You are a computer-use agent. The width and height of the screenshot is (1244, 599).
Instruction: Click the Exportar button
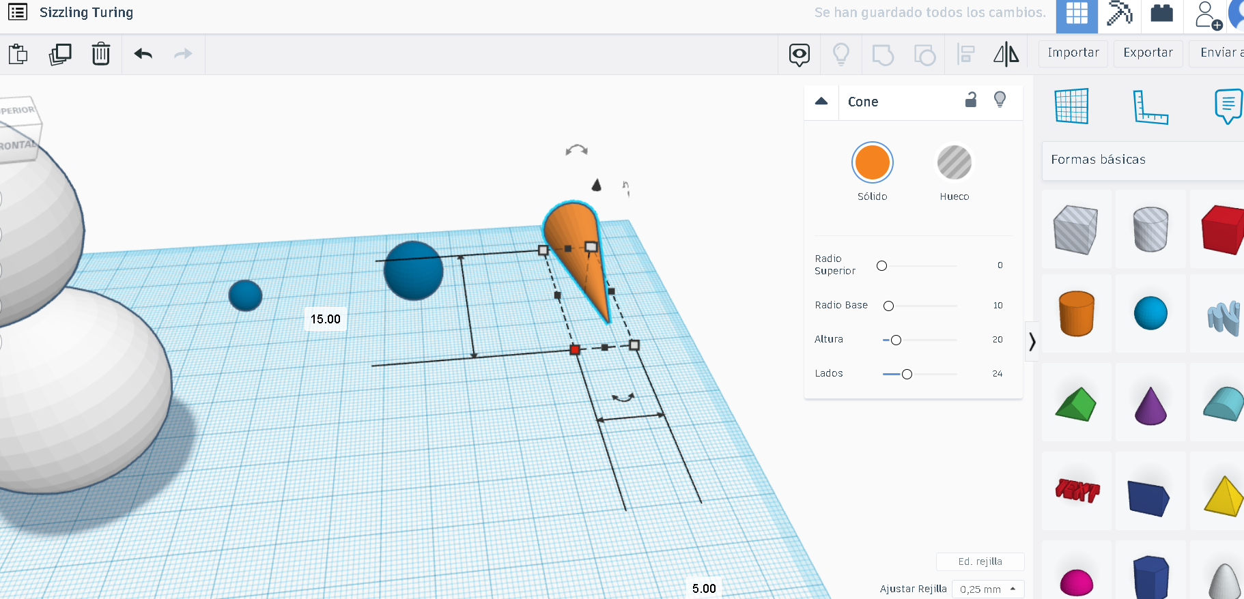pos(1148,53)
